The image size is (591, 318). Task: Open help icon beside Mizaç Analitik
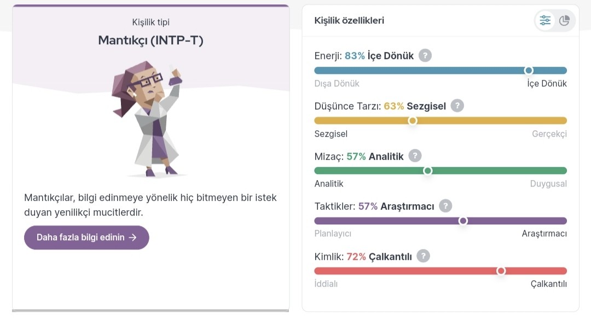[x=415, y=155]
